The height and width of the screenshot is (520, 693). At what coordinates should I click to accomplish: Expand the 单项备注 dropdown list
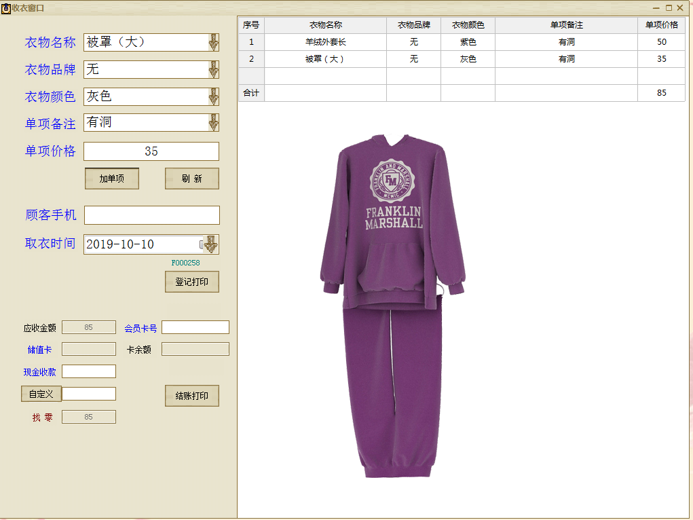214,122
